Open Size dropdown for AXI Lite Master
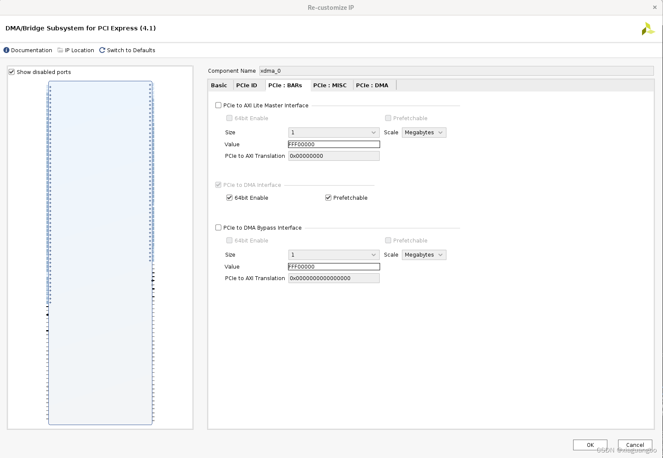Viewport: 663px width, 458px height. pos(334,133)
